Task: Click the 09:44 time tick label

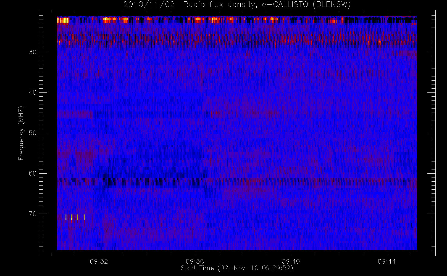Action: click(387, 261)
